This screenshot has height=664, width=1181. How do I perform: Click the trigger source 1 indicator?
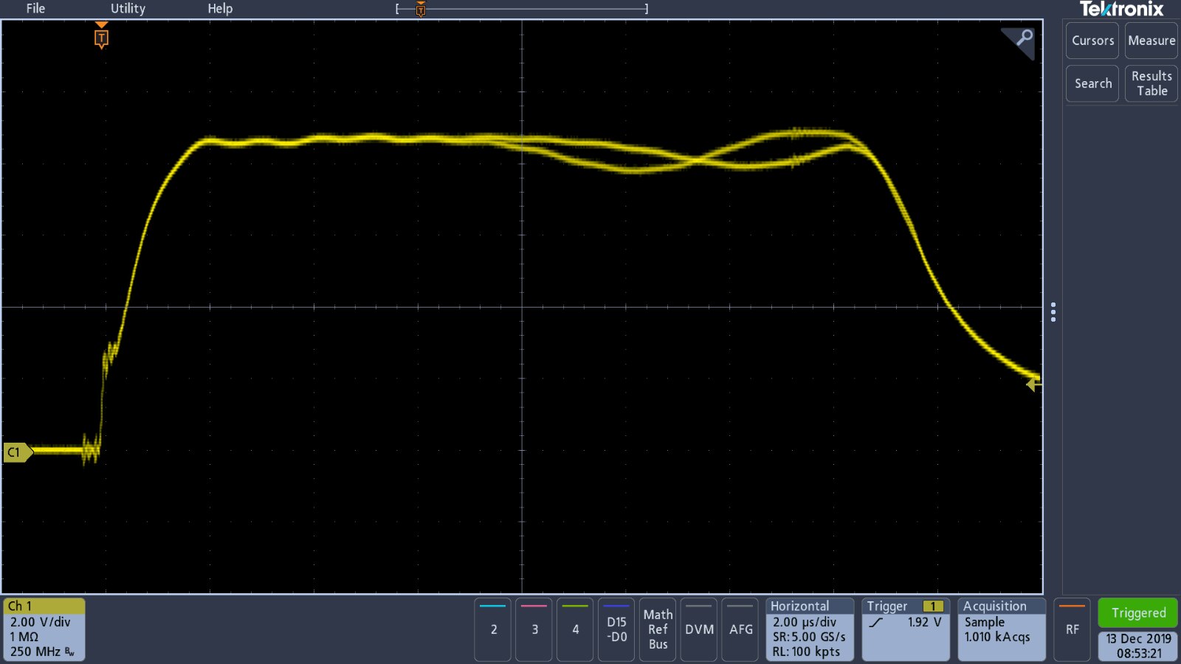933,606
